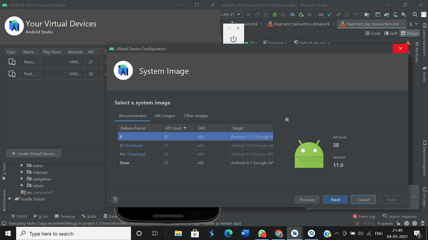Click Next in the Virtual Device Configuration dialog
Screen dimensions: 428x240
click(335, 199)
